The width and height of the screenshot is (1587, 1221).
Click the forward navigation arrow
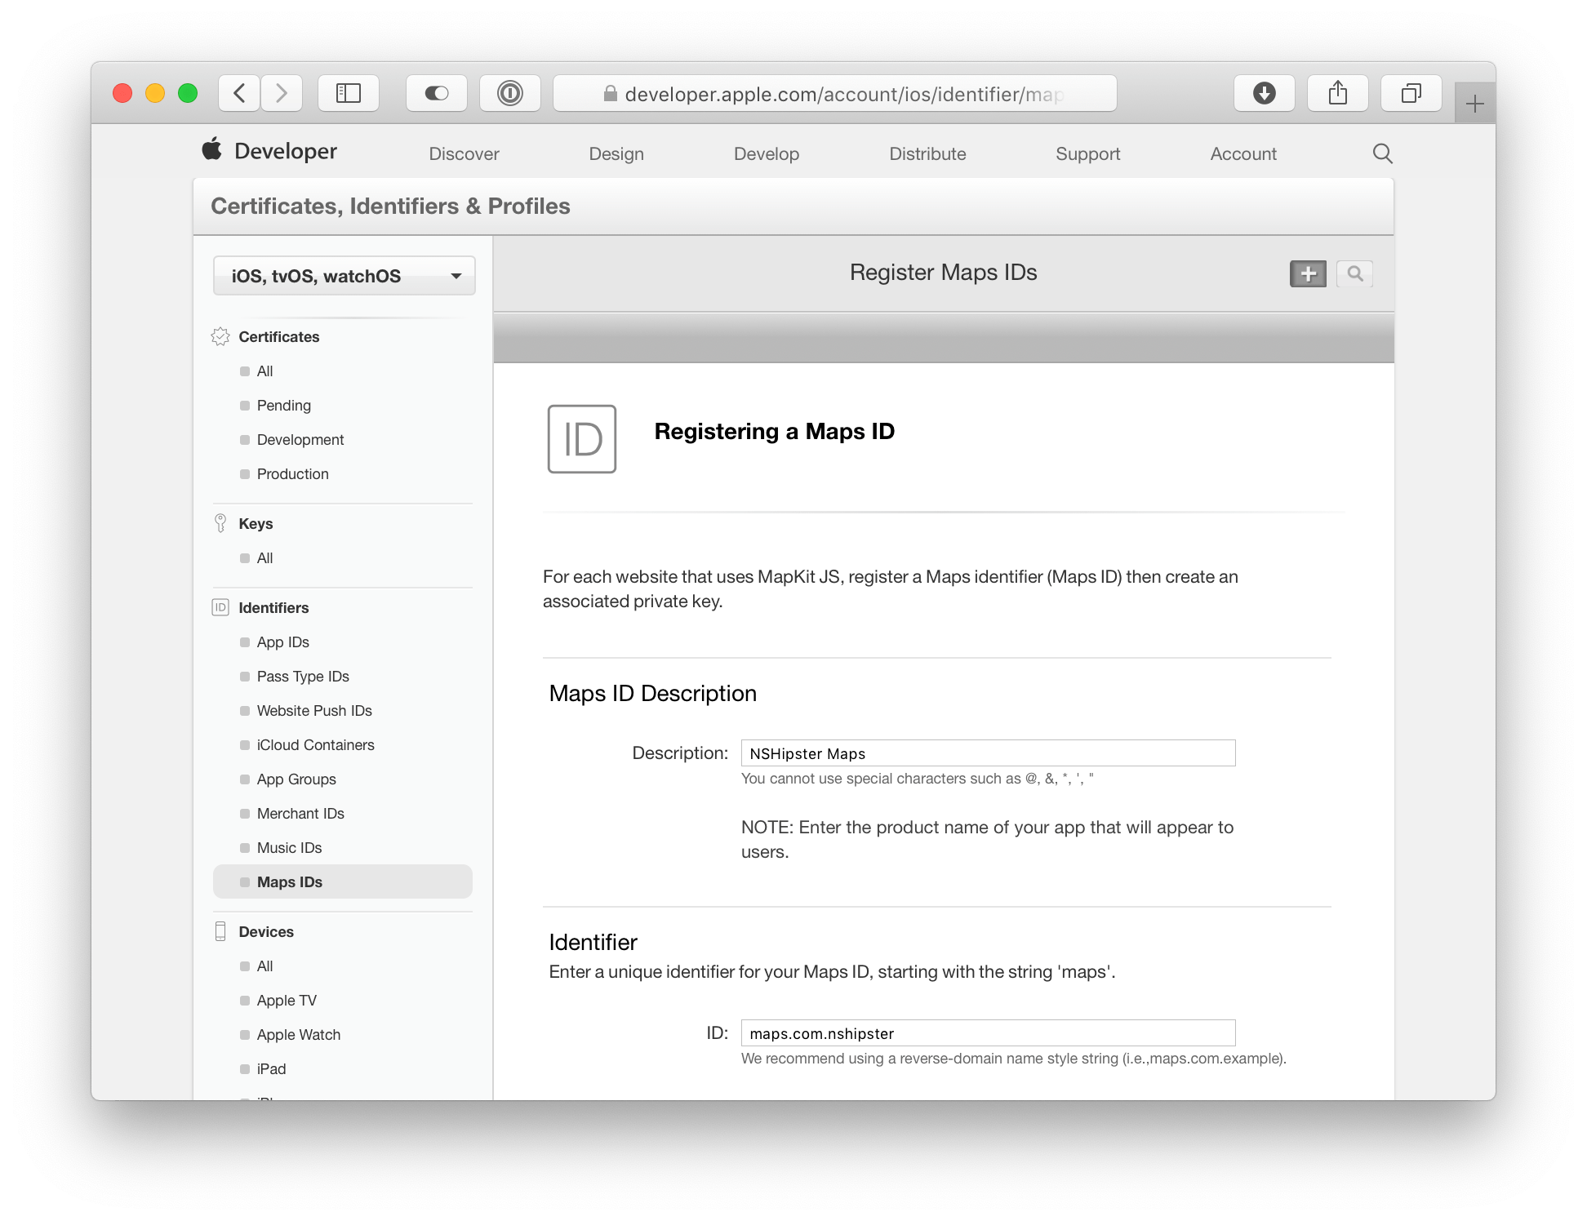point(282,93)
